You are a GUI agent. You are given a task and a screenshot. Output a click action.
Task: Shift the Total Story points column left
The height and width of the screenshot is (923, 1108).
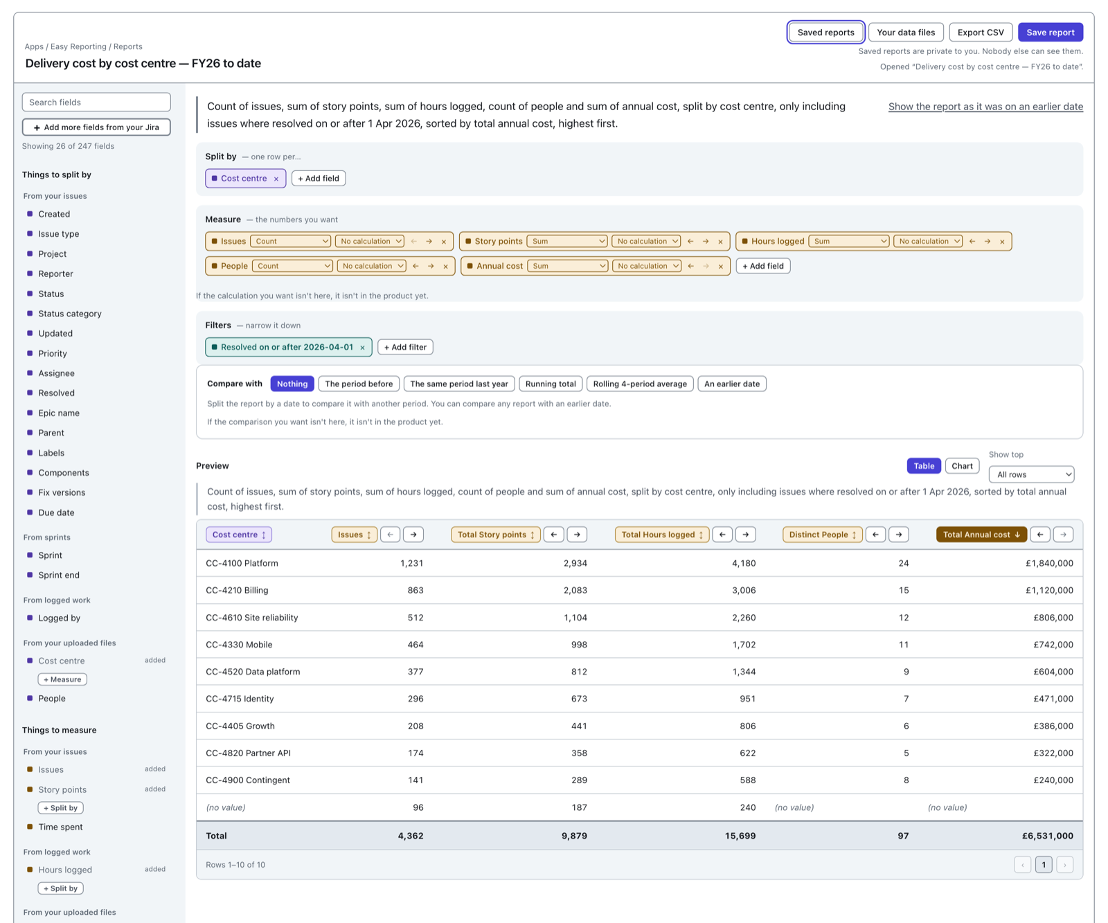(554, 535)
